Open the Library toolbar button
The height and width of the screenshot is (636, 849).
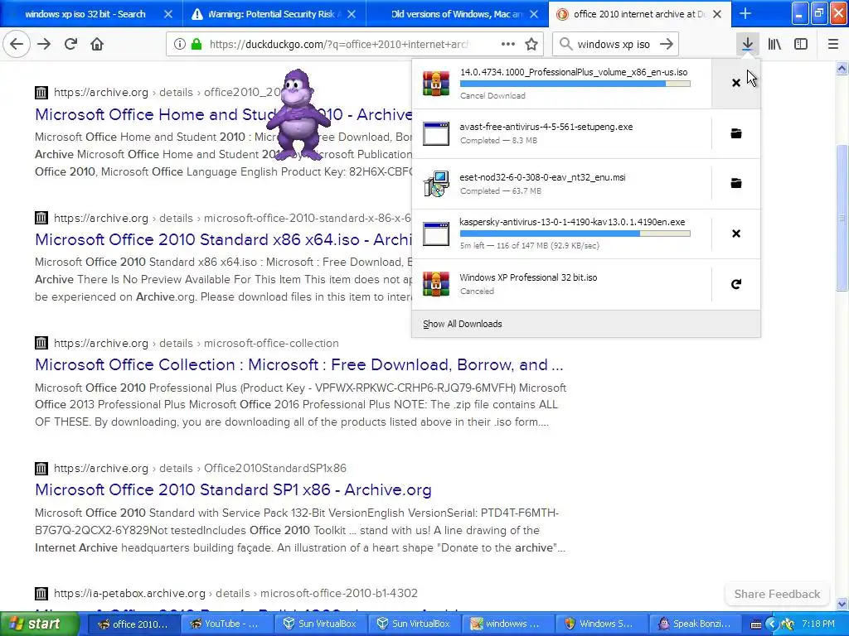point(774,45)
